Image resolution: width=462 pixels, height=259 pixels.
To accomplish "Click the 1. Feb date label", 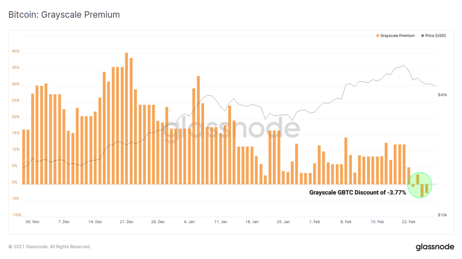I will pyautogui.click(x=315, y=222).
